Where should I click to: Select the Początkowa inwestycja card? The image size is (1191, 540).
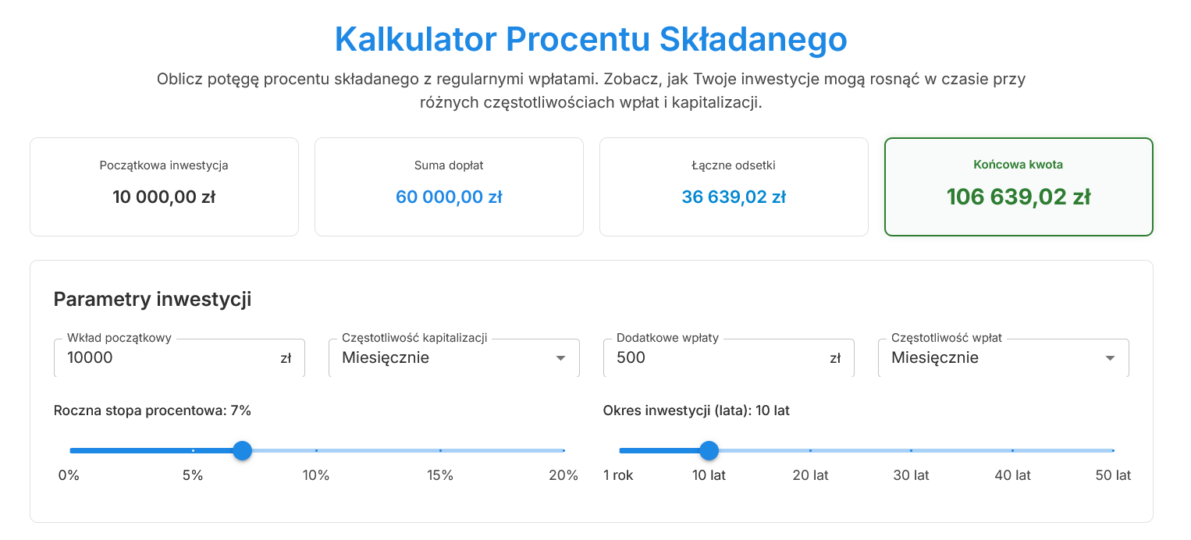point(164,187)
